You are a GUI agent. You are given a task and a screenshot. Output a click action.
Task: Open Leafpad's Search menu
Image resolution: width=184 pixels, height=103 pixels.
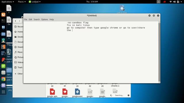click(37, 19)
